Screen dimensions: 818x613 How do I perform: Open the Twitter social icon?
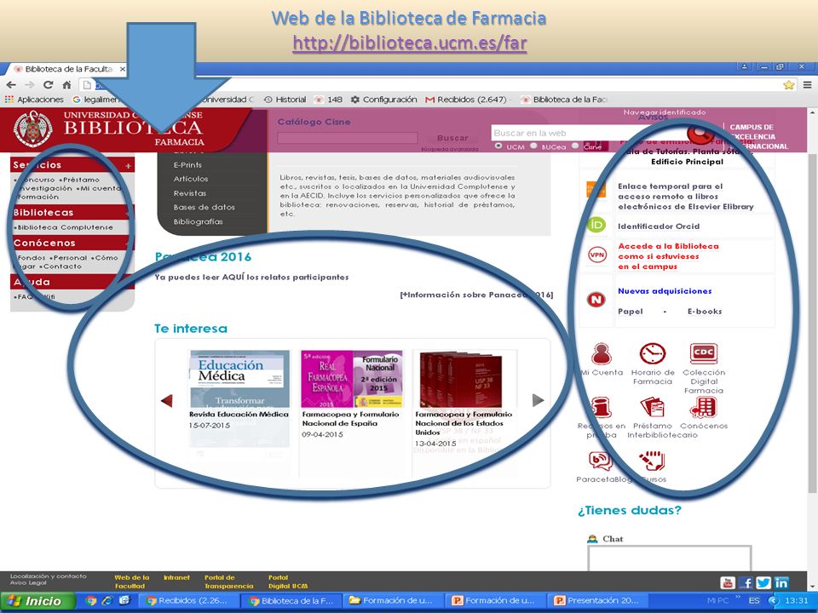click(x=763, y=582)
